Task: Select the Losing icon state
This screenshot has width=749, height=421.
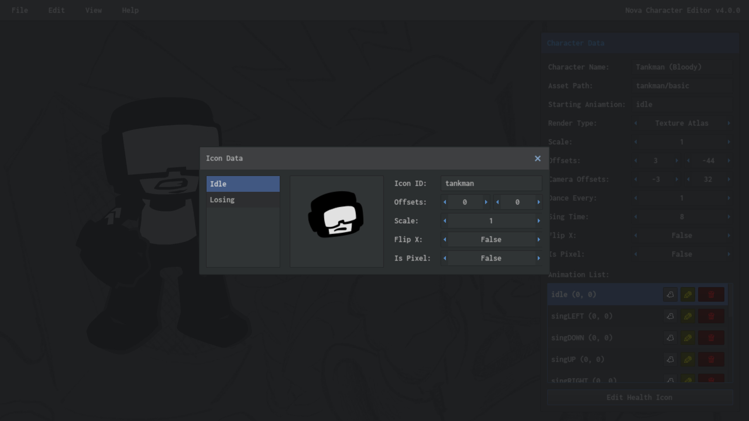Action: click(x=243, y=200)
